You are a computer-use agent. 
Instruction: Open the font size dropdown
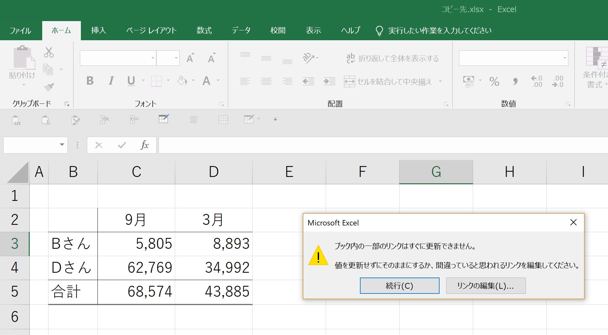coord(176,58)
